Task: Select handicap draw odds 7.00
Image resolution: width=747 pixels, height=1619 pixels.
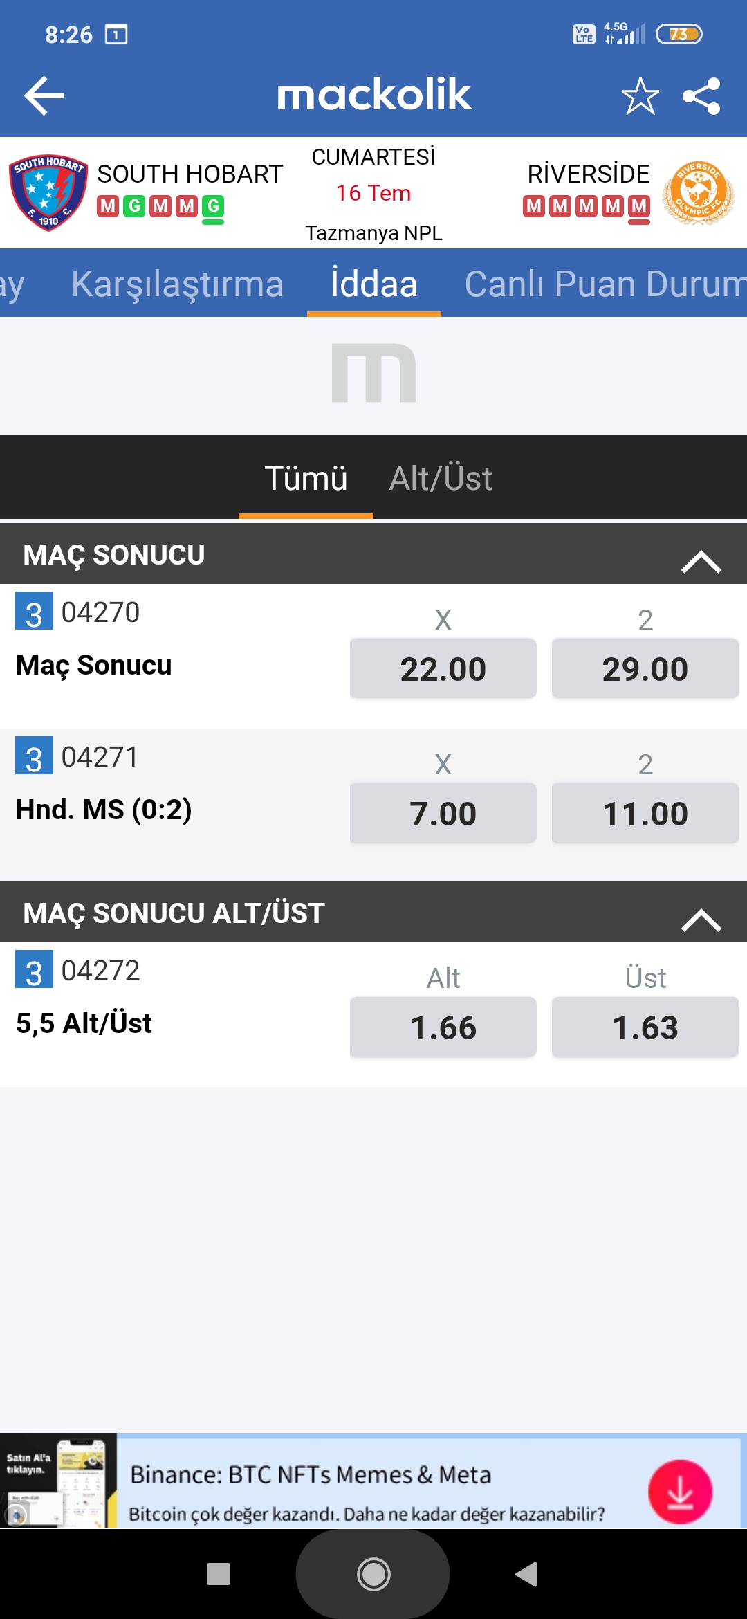Action: (443, 813)
